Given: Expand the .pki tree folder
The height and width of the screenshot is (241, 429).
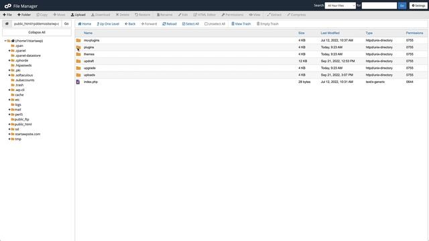Looking at the screenshot, I should (9, 70).
